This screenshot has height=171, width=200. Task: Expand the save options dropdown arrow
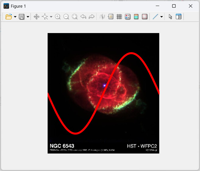[28, 17]
